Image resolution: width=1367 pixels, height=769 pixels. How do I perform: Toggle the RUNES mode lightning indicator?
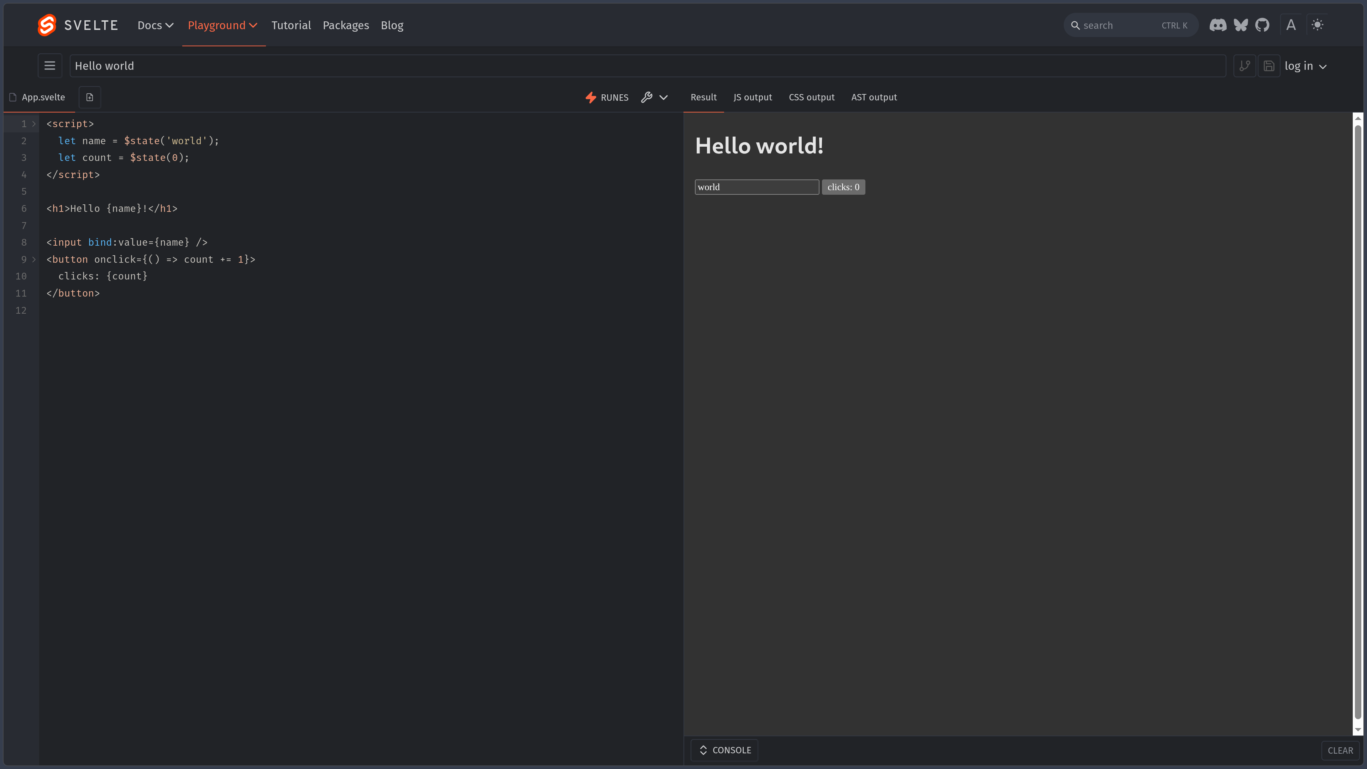pos(607,98)
